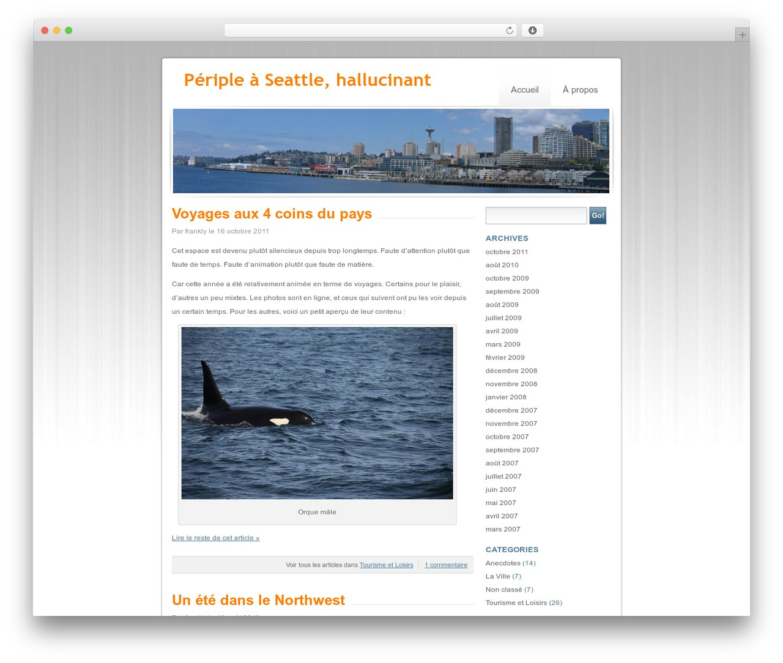
Task: Click the browser reload icon
Action: tap(509, 31)
